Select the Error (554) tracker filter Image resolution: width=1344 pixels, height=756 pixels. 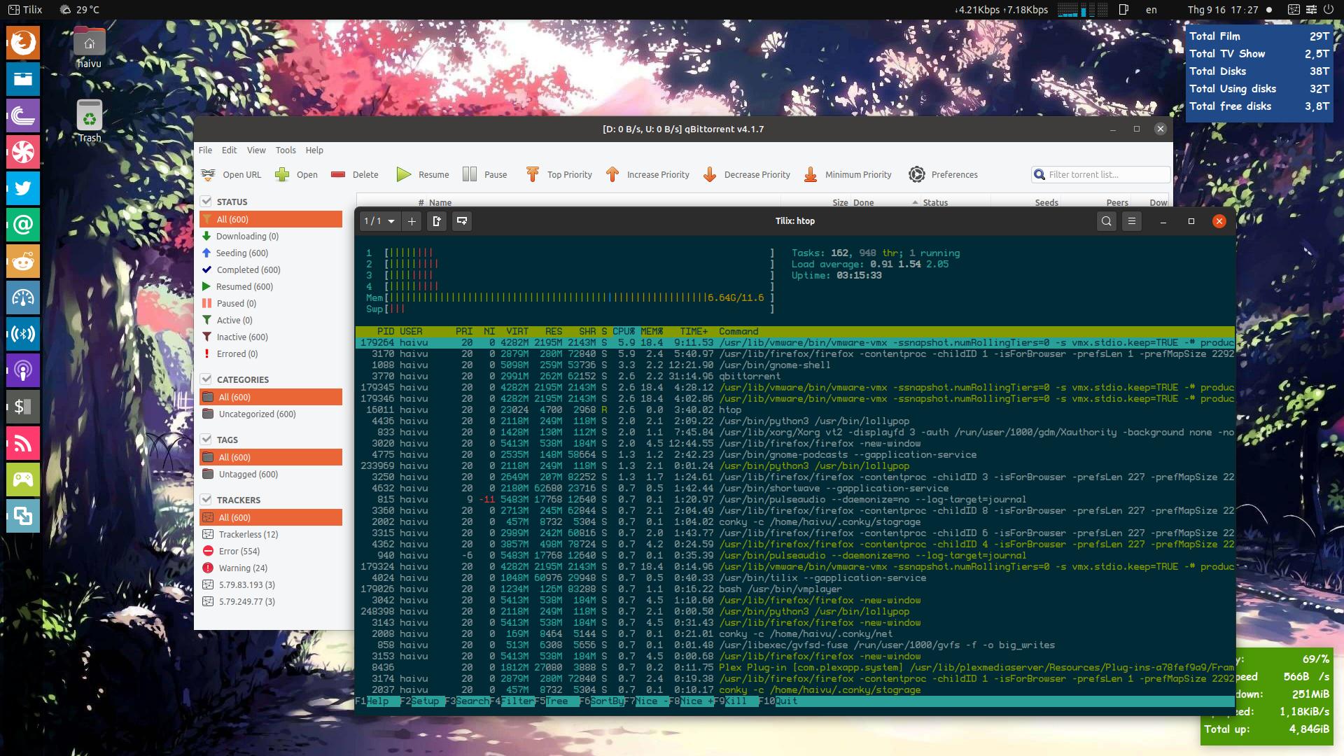[271, 551]
